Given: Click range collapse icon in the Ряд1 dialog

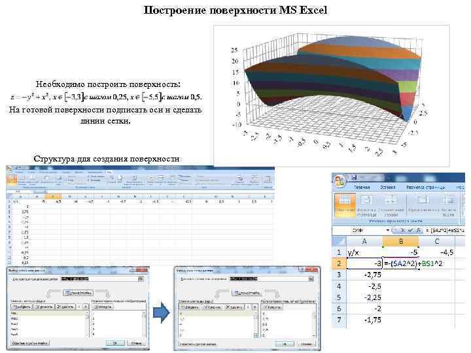Looking at the screenshot, I should [x=141, y=279].
